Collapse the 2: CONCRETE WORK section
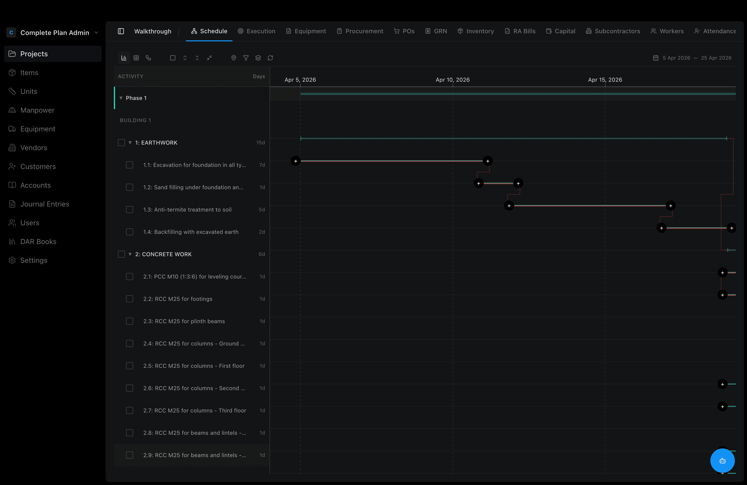This screenshot has height=485, width=747. click(130, 254)
